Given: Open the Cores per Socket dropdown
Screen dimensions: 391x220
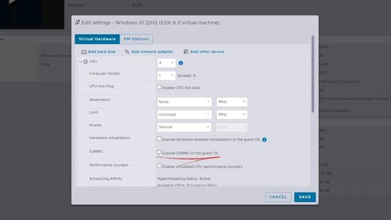Looking at the screenshot, I should tap(166, 75).
